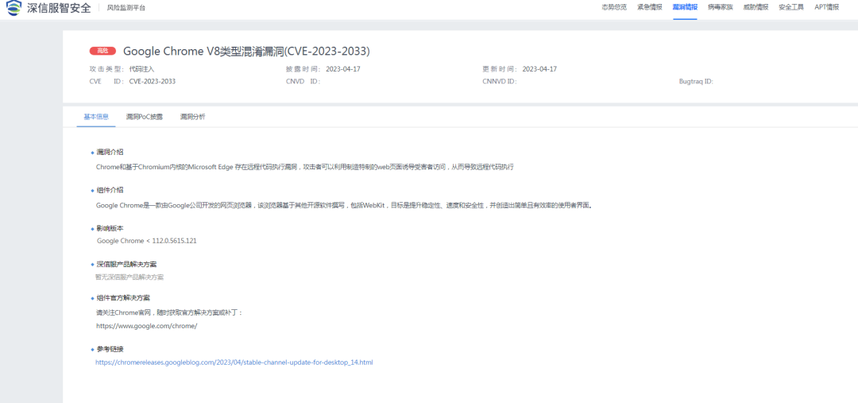Viewport: 858px width, 403px height.
Task: Click the CVE ID value CVE-2023-2033
Action: pos(152,81)
